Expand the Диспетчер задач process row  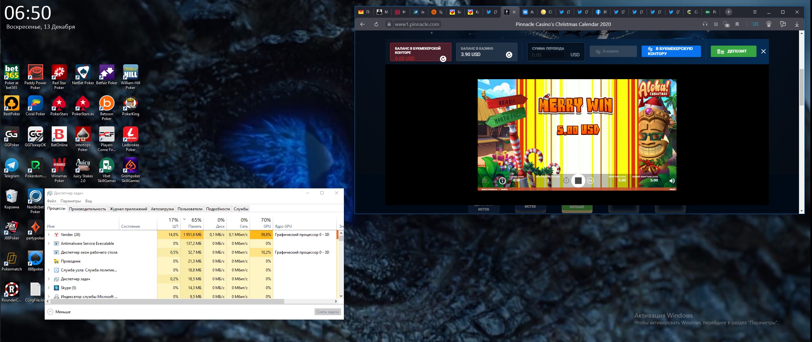[x=49, y=279]
